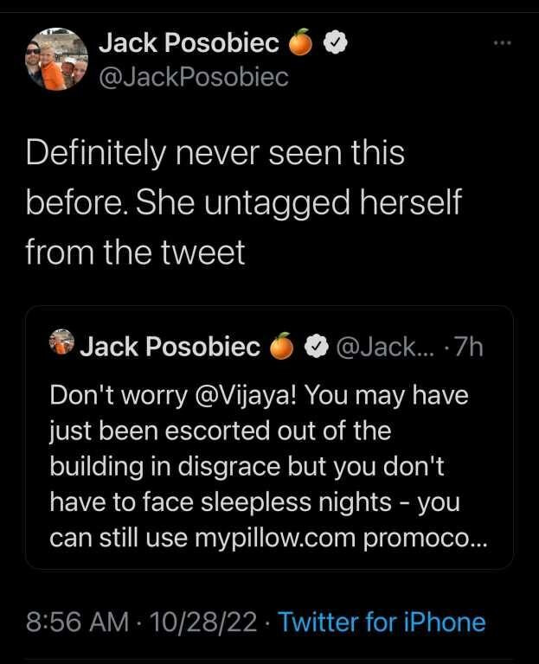Click the orange emoji next to the main display name

pos(301,42)
